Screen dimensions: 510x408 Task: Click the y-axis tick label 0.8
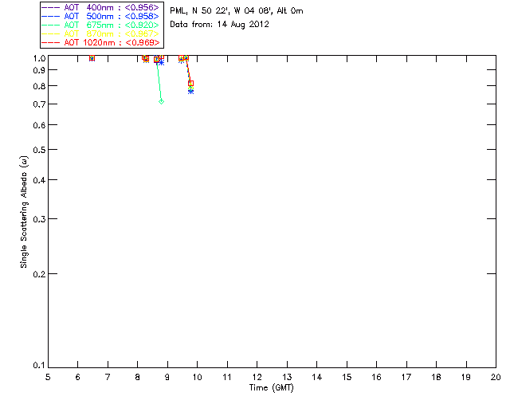[39, 86]
